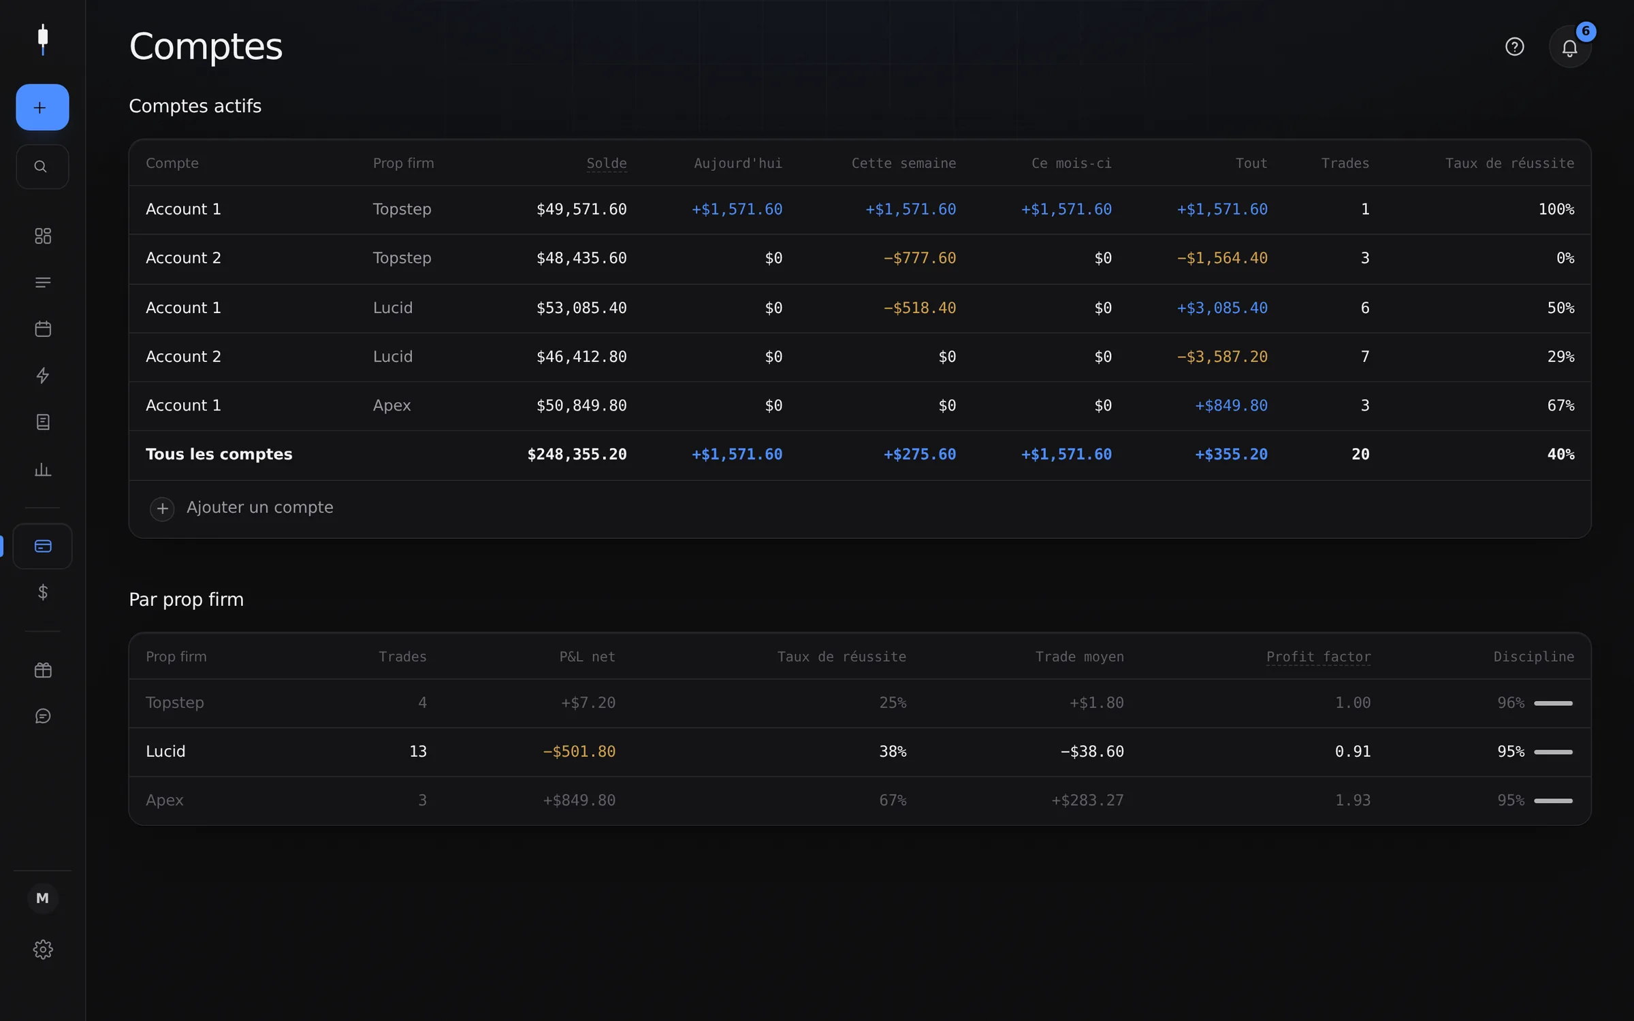Click the Topstep 96% discipline bar
Viewport: 1634px width, 1021px height.
(x=1553, y=703)
